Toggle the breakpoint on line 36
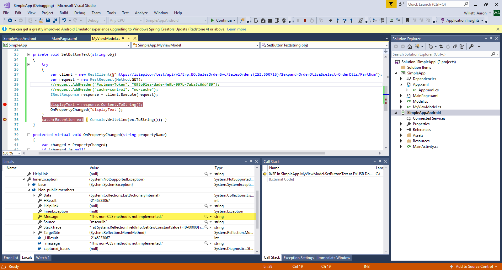This screenshot has width=502, height=270. pos(5,120)
